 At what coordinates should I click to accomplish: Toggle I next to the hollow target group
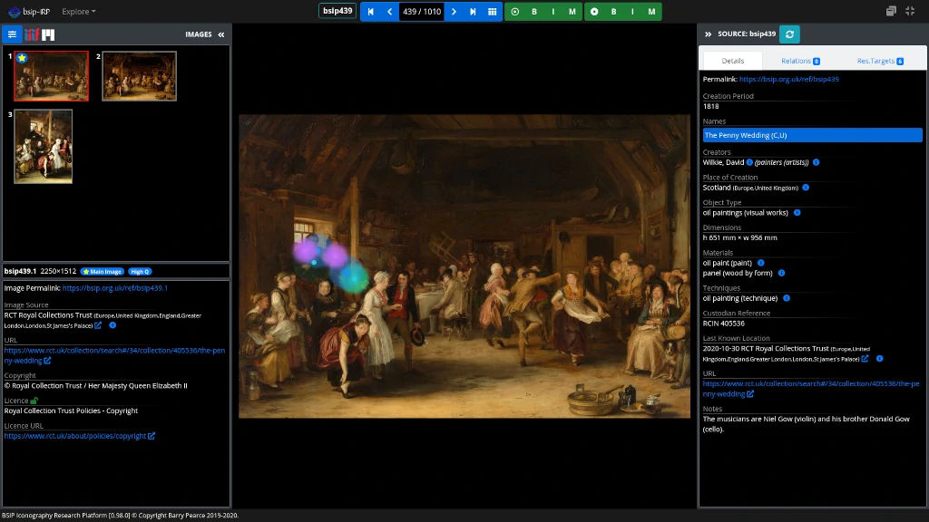[x=553, y=12]
